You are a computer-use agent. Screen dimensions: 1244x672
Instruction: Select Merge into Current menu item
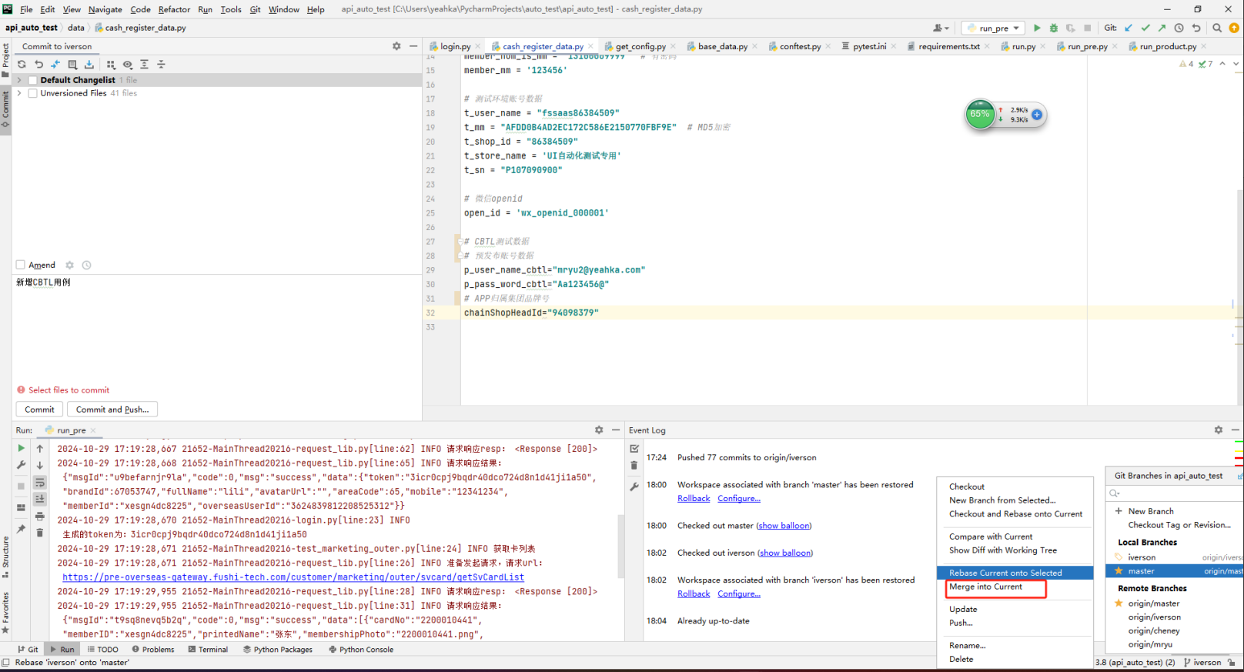coord(985,587)
